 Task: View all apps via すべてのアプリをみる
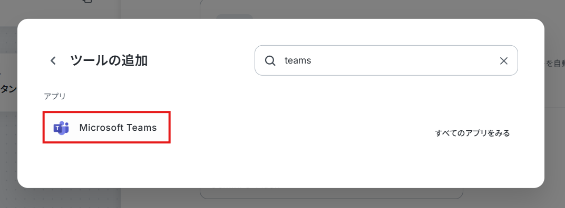coord(472,133)
